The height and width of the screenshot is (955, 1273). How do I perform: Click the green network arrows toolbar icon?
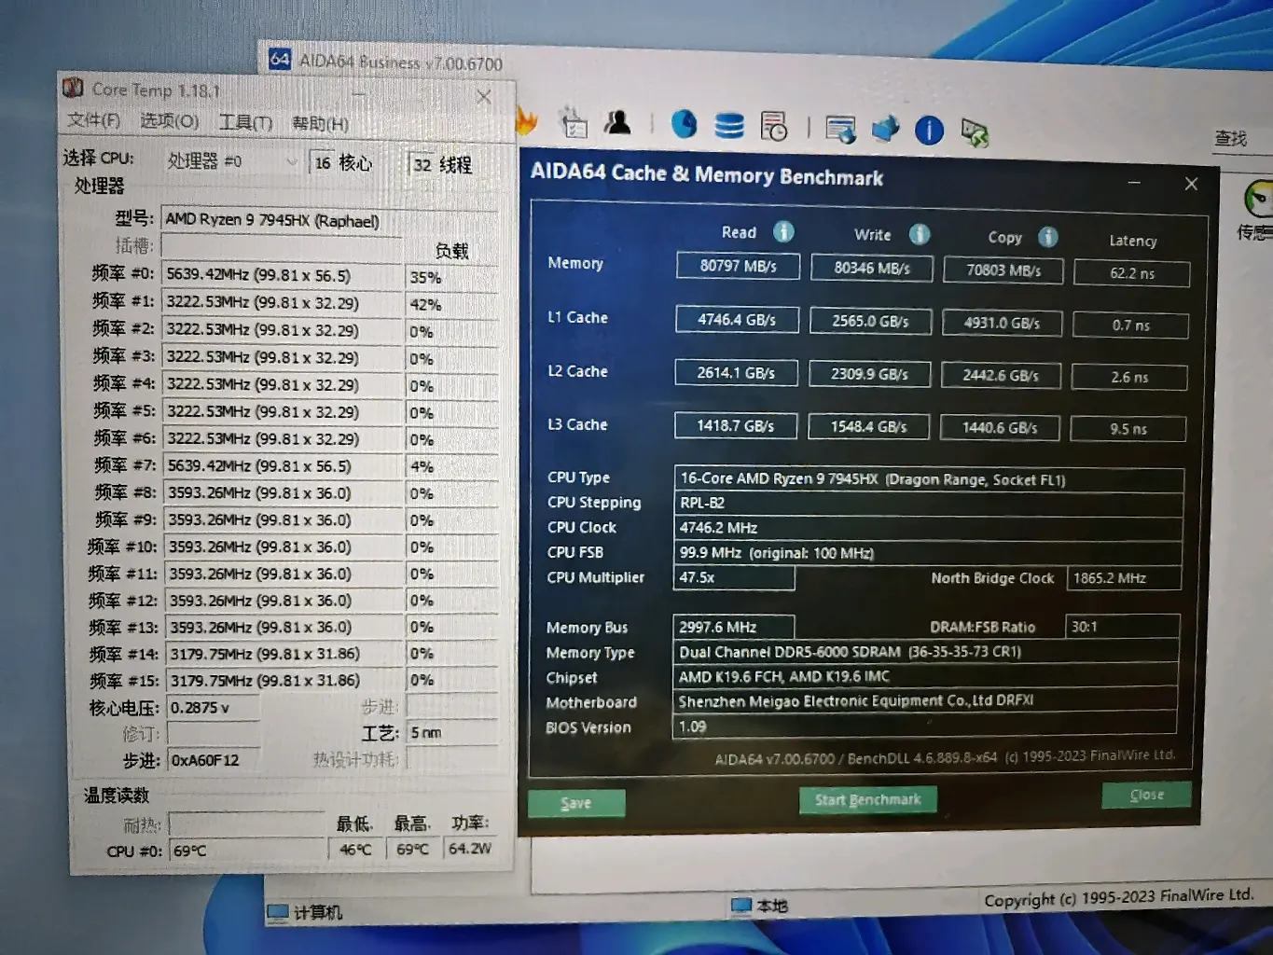coord(975,132)
